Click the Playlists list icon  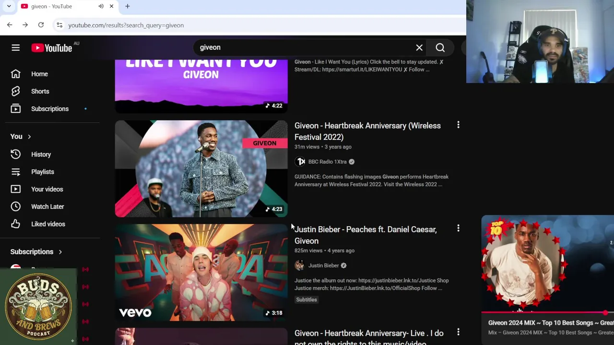pos(15,172)
